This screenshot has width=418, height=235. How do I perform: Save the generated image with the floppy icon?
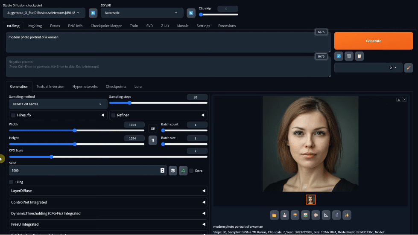coord(285,215)
